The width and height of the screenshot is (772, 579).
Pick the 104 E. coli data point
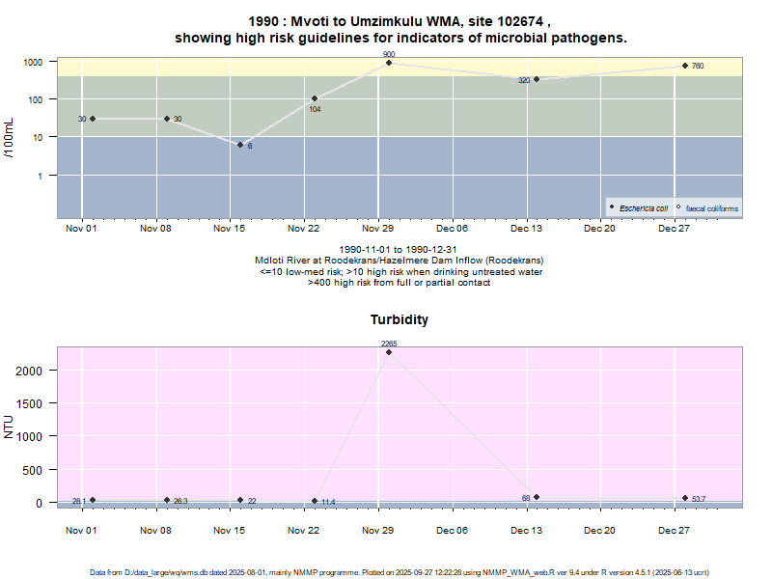coord(315,98)
